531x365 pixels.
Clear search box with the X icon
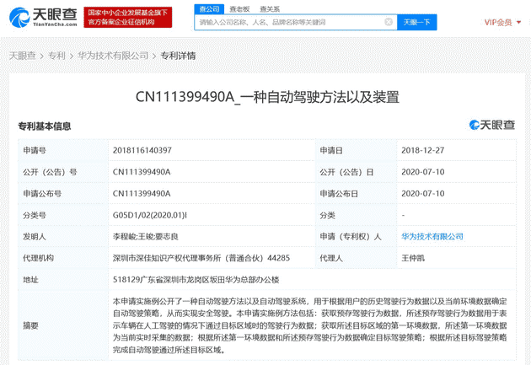click(388, 22)
